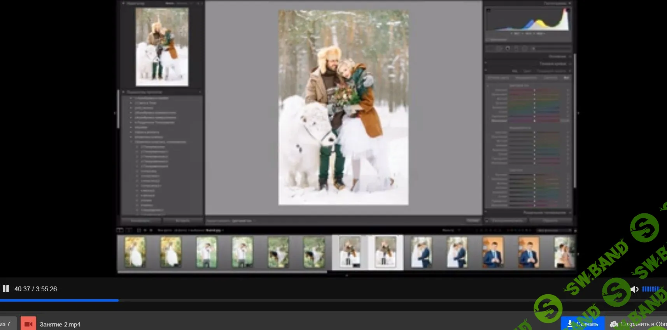Pause the video playback
667x330 pixels.
[x=6, y=289]
